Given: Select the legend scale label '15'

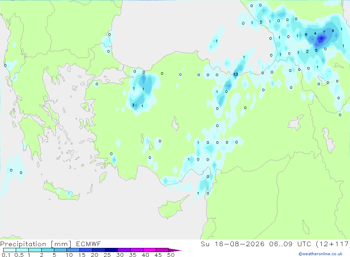Looking at the screenshot, I should coord(82,255).
